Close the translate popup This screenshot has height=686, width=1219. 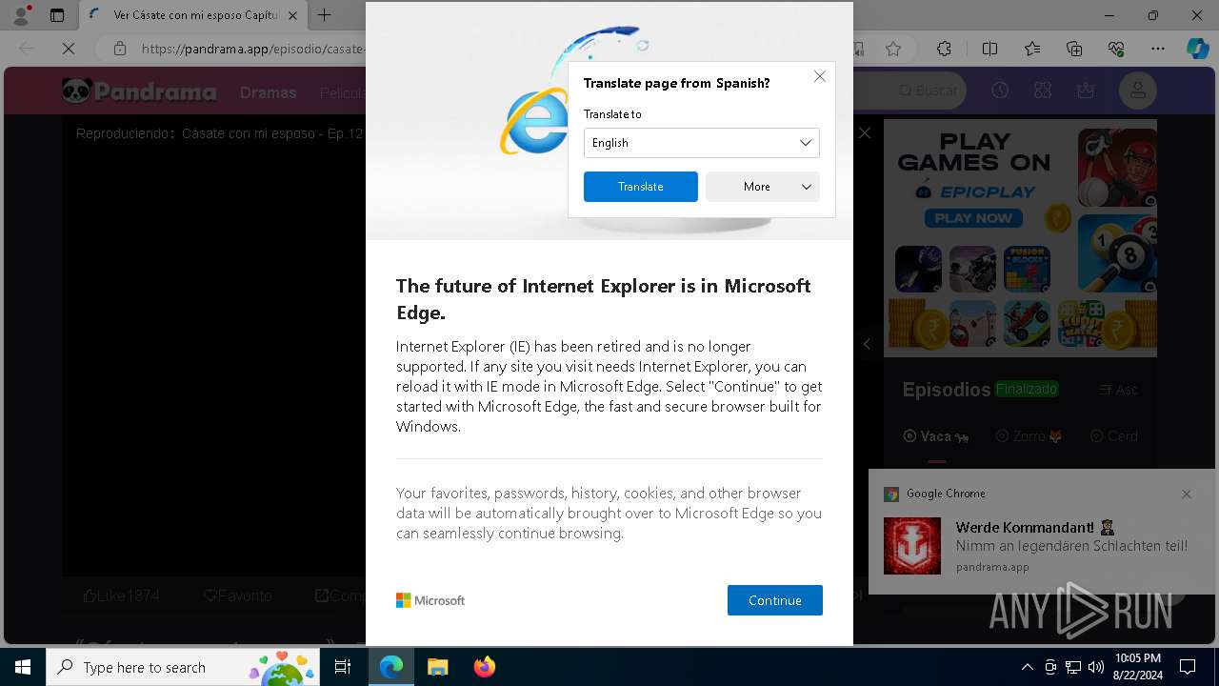(819, 76)
